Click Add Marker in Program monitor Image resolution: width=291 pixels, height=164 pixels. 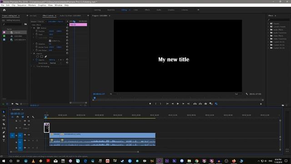point(150,104)
